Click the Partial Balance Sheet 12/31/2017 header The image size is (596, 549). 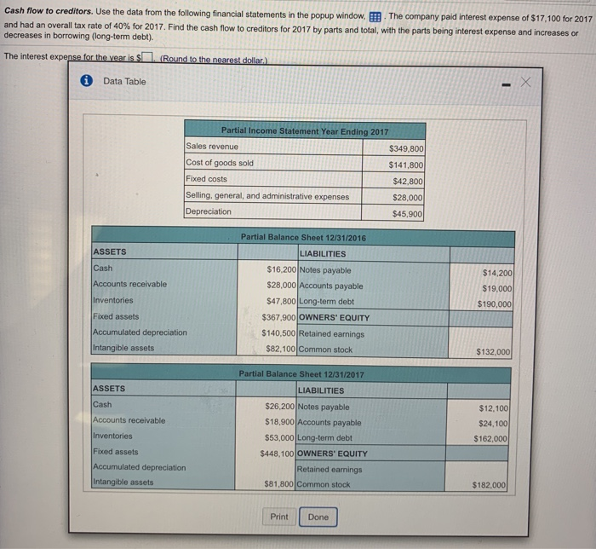tap(301, 374)
